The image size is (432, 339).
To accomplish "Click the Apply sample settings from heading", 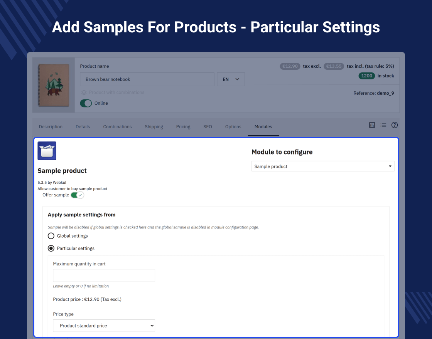I will pyautogui.click(x=81, y=215).
